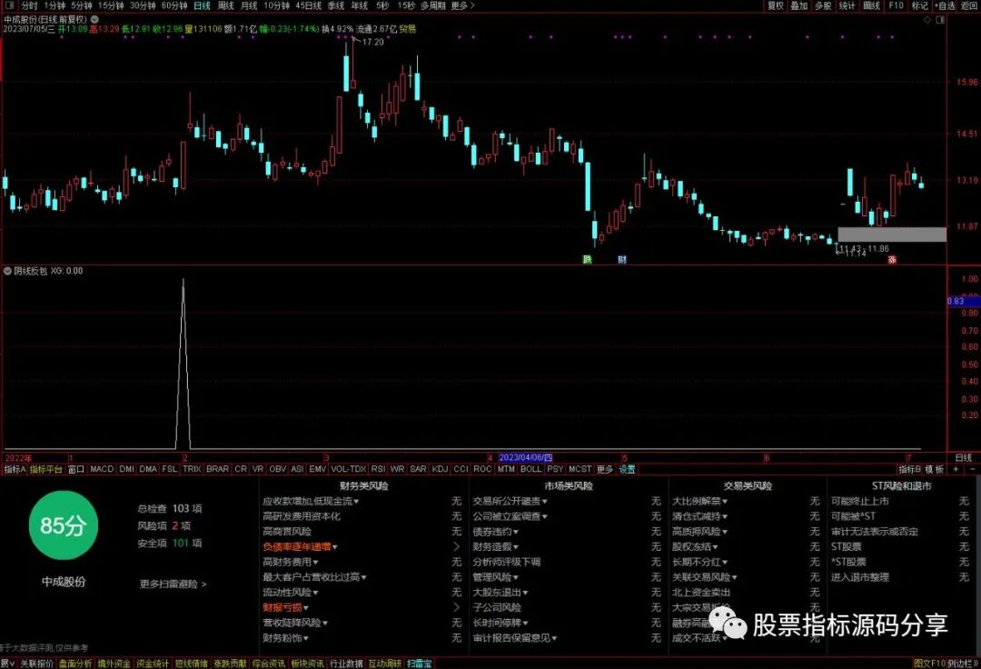Add stock via +自选 button
This screenshot has width=981, height=669.
tap(945, 5)
